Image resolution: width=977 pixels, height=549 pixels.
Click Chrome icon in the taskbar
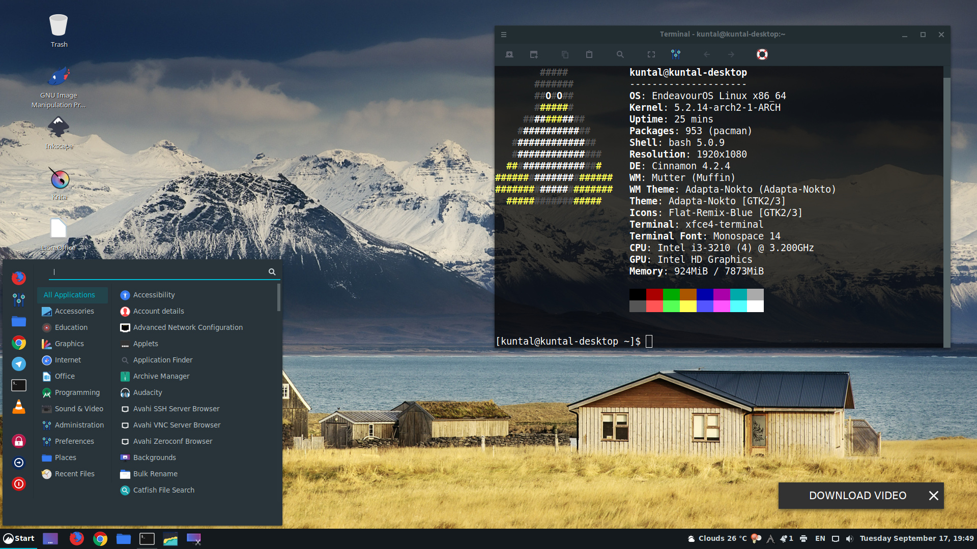(100, 539)
